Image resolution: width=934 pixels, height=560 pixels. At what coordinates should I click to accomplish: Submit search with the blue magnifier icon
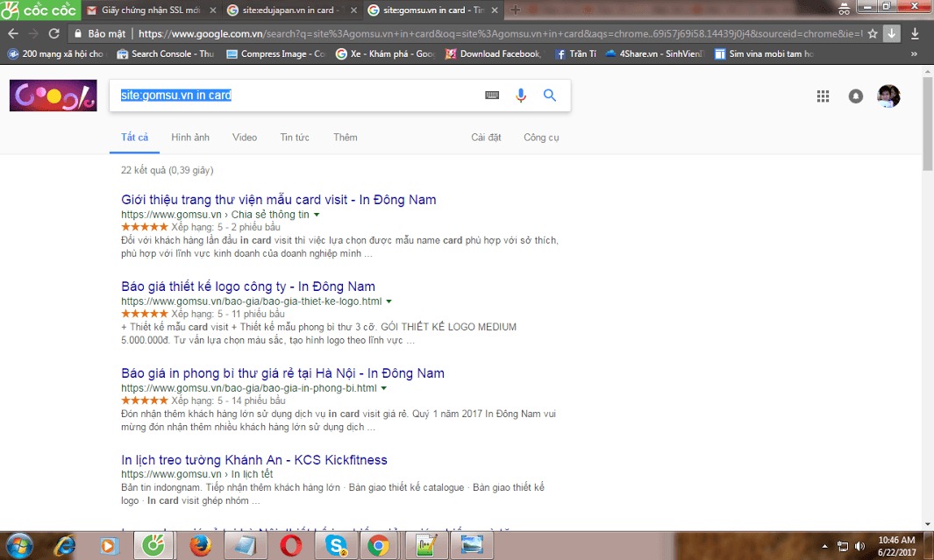click(x=550, y=96)
